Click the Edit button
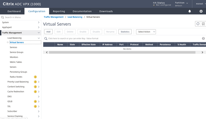This screenshot has height=119, width=206. point(59,32)
